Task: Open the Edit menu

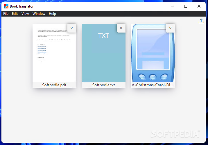Action: coord(15,14)
